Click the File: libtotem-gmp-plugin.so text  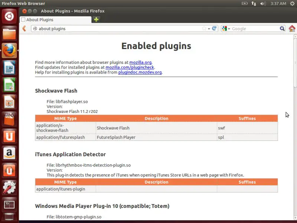(74, 217)
